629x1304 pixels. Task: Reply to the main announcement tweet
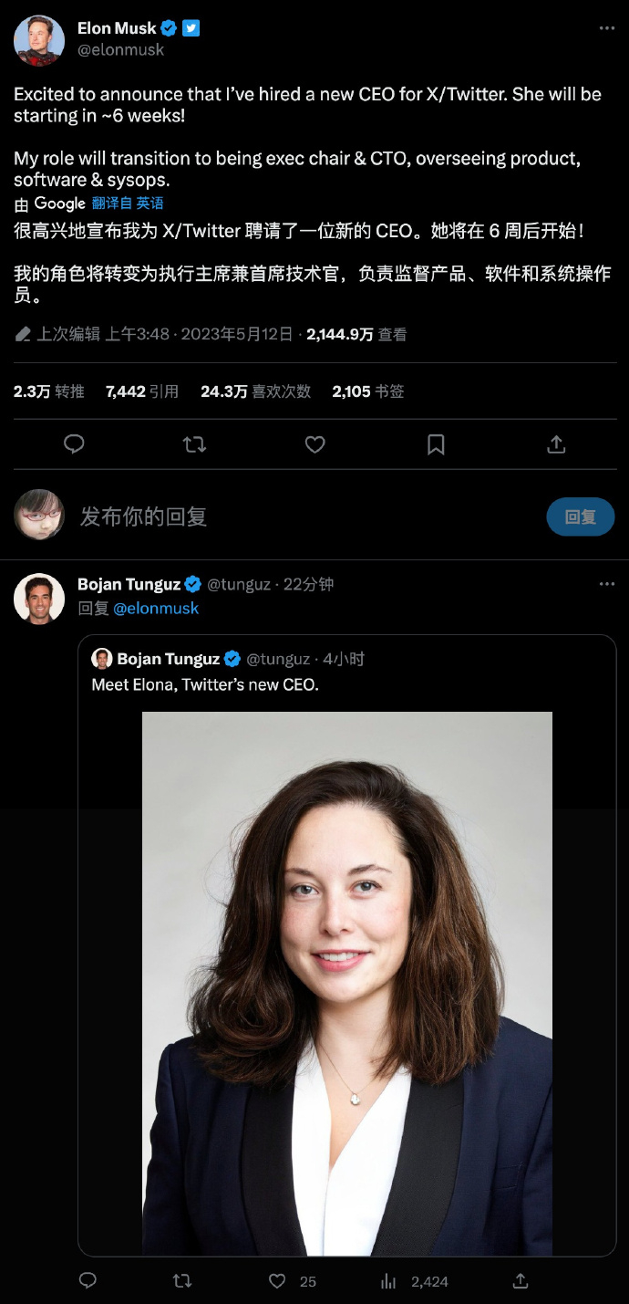[74, 444]
